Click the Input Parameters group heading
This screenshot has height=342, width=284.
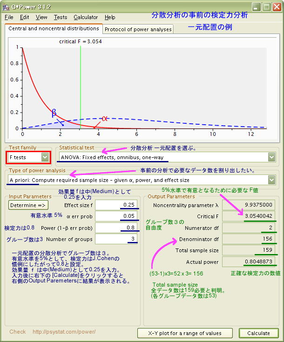point(30,196)
